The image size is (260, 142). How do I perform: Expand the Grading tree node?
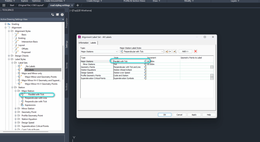pos(6,24)
